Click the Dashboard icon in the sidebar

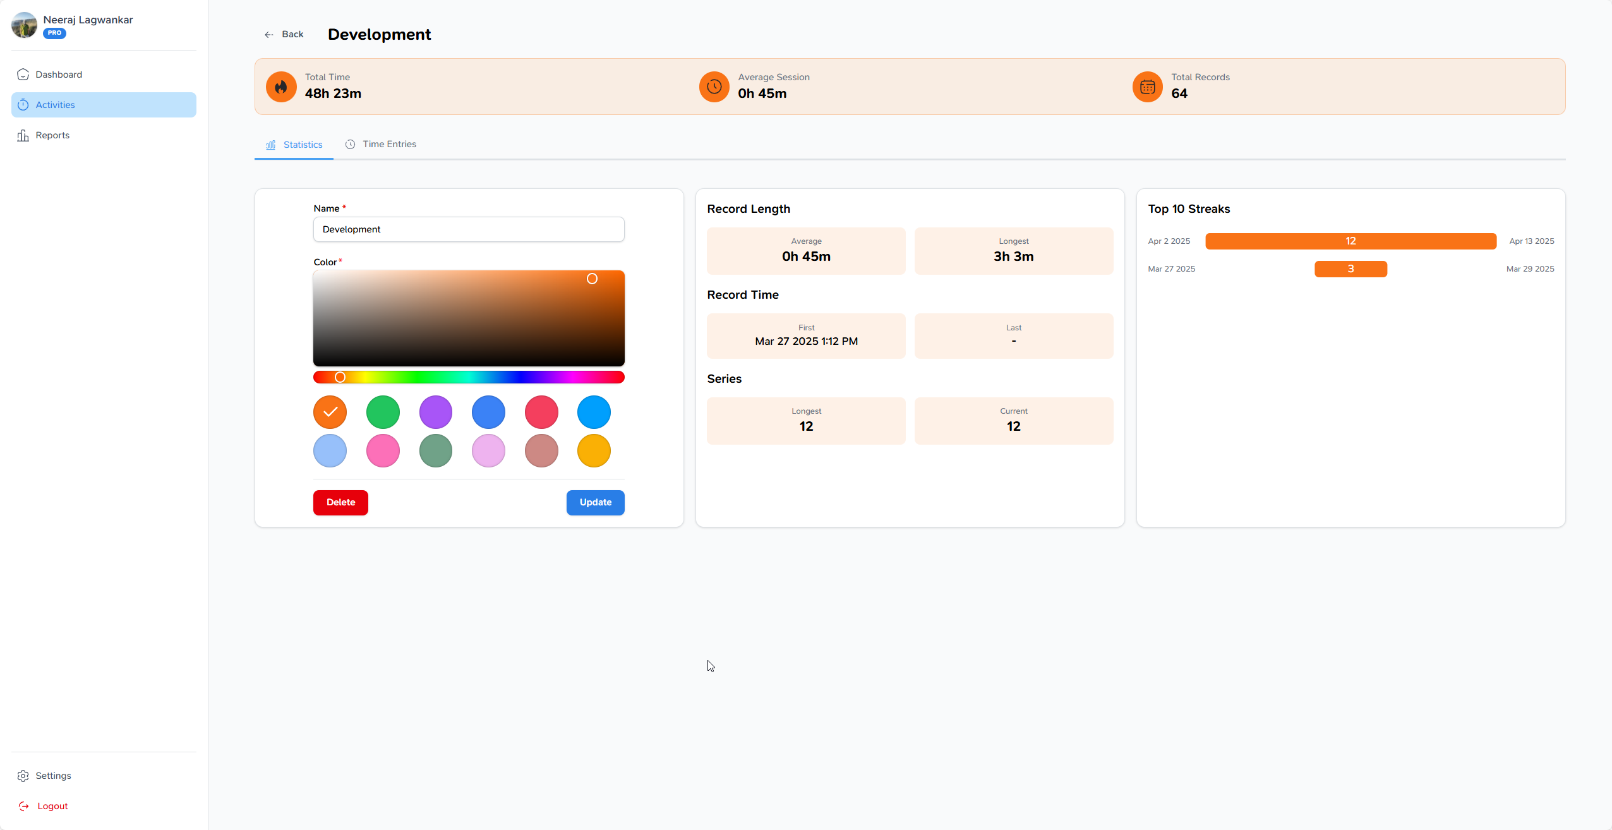23,74
